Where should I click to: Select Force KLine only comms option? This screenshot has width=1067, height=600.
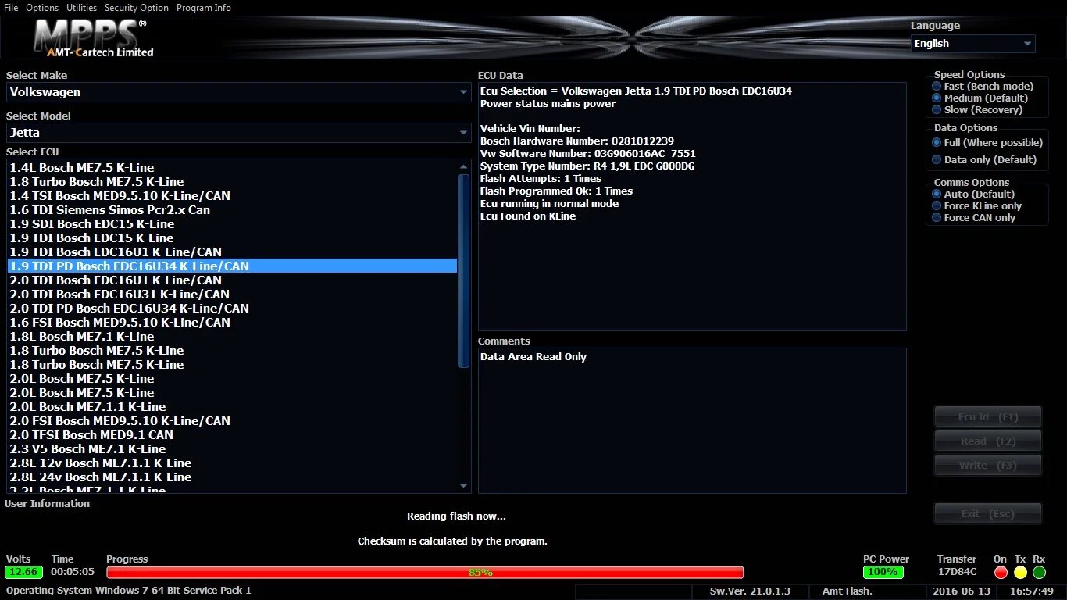(976, 206)
